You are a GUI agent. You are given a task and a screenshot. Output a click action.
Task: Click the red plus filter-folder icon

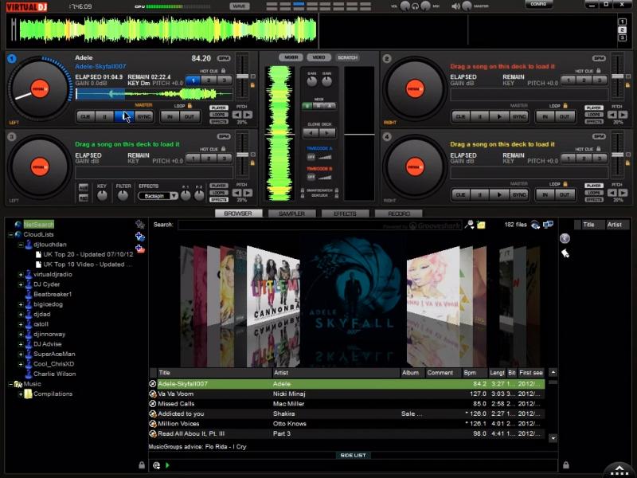(140, 249)
